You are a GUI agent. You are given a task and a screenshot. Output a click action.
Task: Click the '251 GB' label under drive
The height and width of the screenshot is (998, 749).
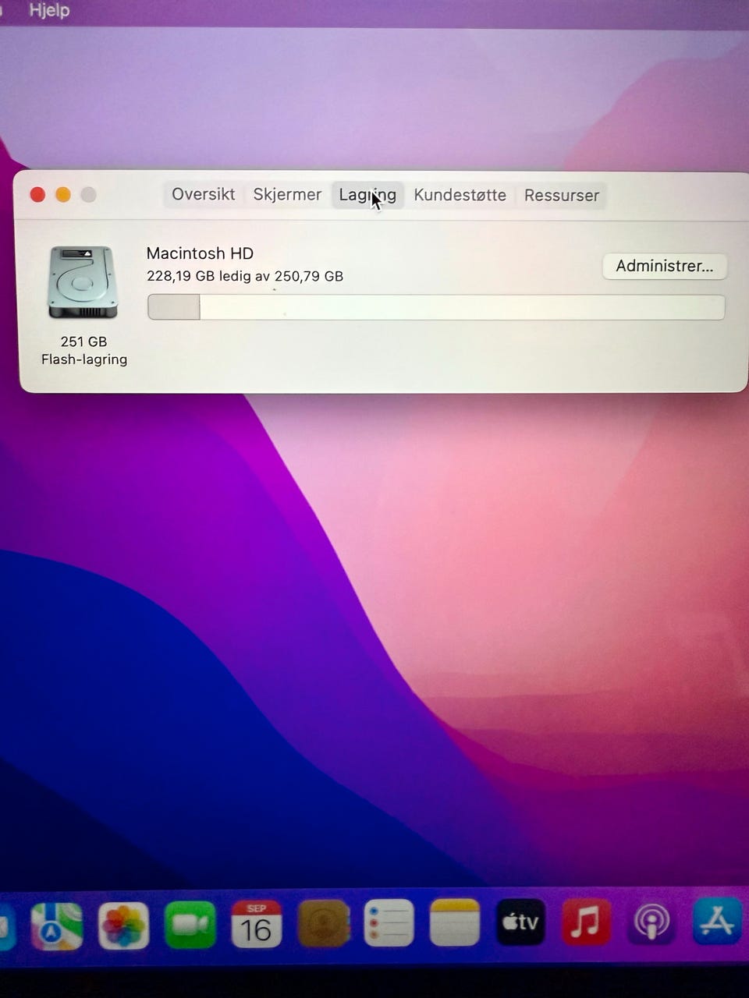point(83,342)
